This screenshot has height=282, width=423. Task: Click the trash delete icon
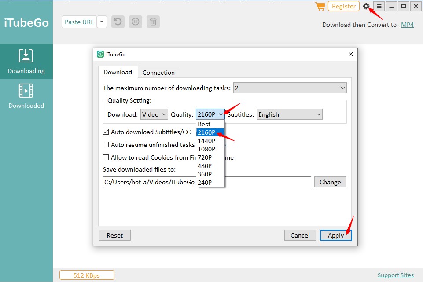tap(153, 22)
